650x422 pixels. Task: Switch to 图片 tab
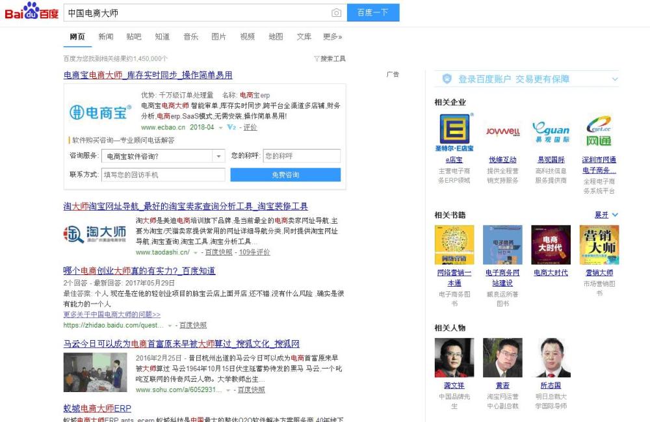point(219,36)
